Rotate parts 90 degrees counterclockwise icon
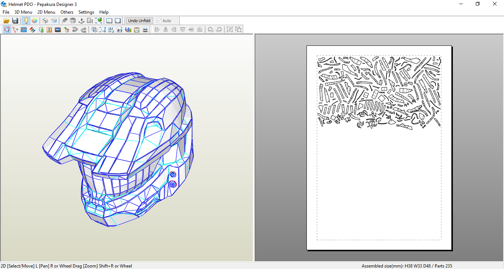The image size is (504, 269). tap(210, 30)
